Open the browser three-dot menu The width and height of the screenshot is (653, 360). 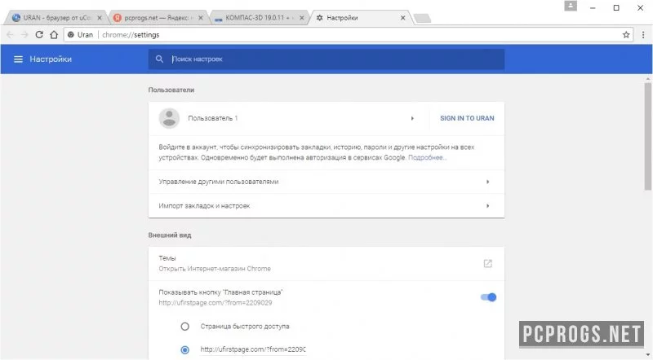tap(643, 35)
